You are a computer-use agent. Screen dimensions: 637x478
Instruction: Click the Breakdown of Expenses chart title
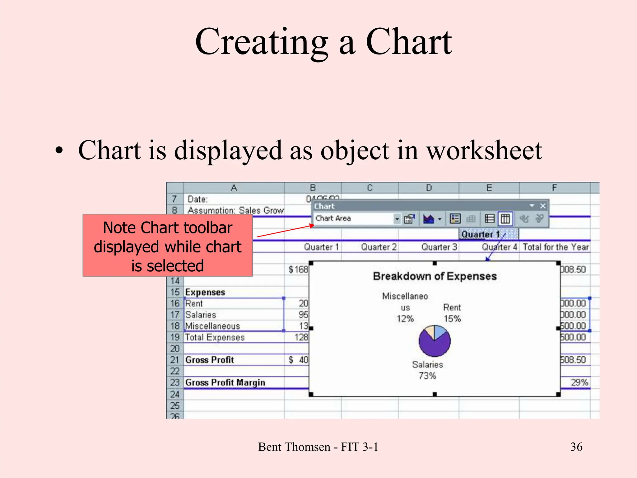(x=435, y=276)
